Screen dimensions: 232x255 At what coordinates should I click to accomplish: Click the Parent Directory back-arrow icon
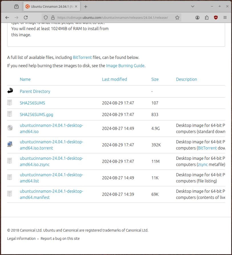10,91
